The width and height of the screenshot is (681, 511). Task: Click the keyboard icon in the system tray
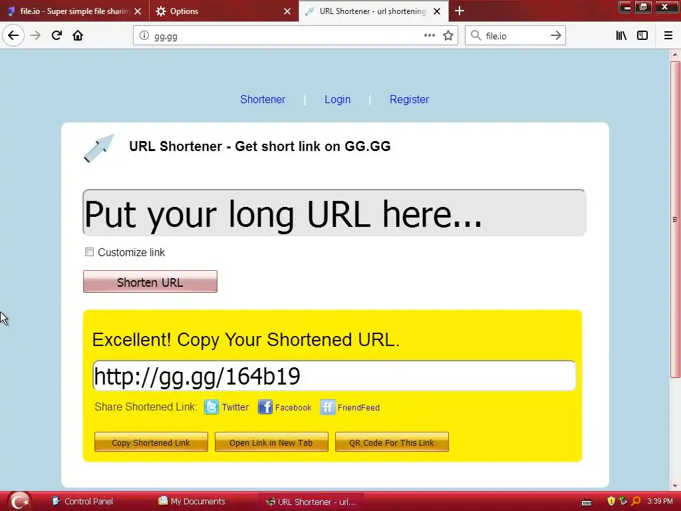pyautogui.click(x=587, y=502)
